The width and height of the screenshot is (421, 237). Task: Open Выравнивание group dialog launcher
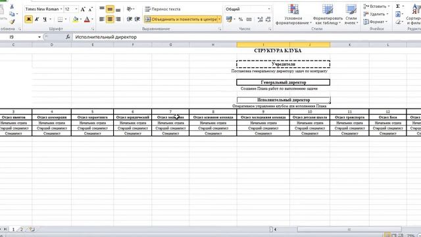click(220, 29)
